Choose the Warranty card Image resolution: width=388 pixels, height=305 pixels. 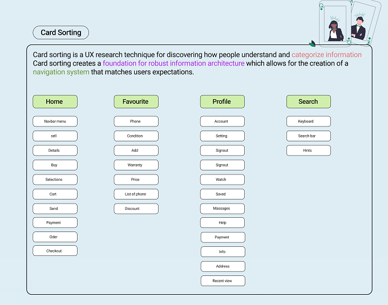[136, 165]
